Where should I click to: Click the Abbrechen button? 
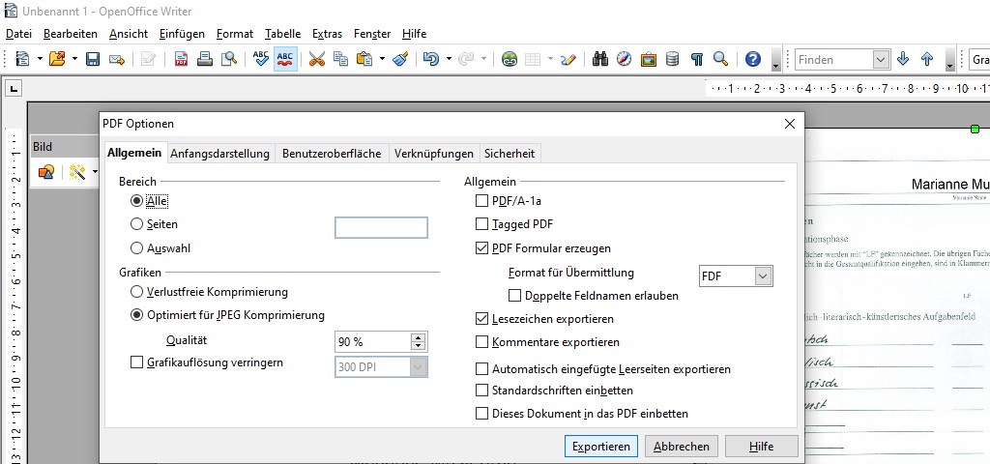[682, 447]
